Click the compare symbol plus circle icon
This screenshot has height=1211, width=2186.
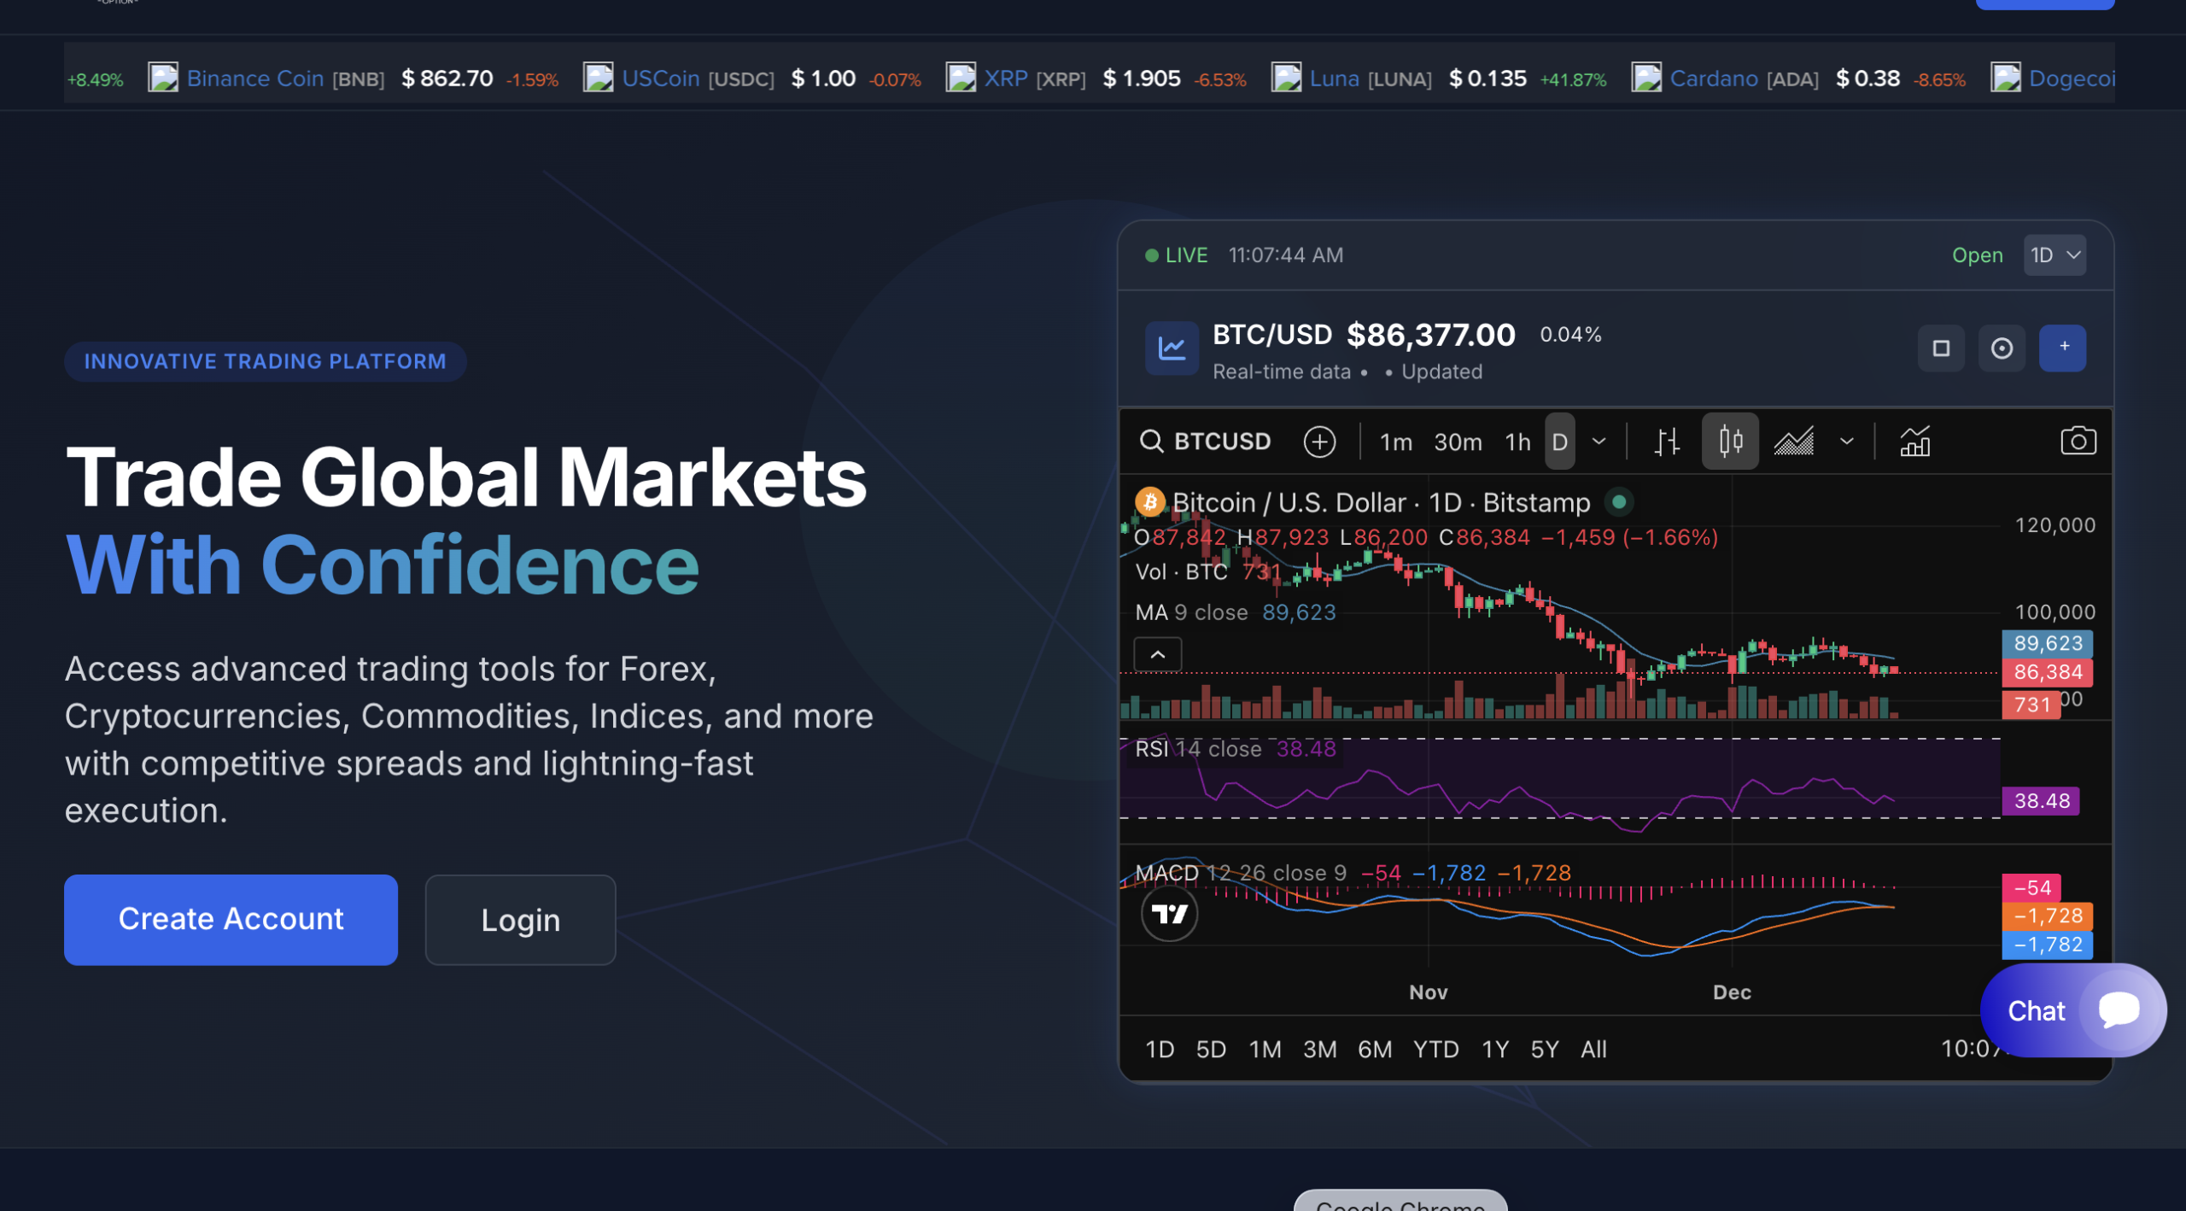coord(1319,442)
